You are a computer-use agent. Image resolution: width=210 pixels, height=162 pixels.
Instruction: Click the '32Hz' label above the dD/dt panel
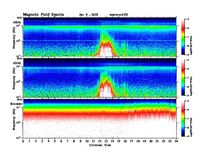tap(20, 58)
